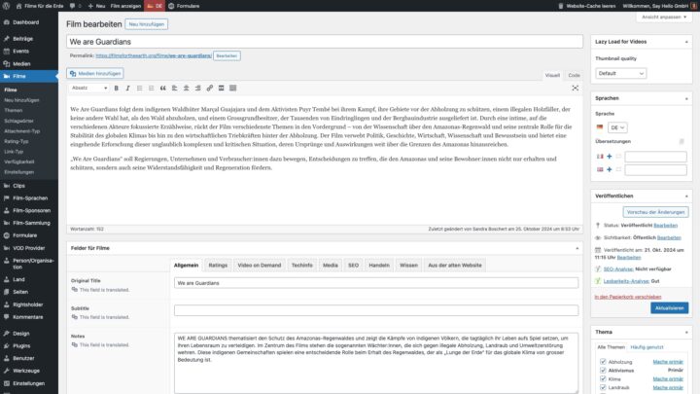This screenshot has width=700, height=394.
Task: Toggle the Klima theme checkbox
Action: (x=602, y=378)
